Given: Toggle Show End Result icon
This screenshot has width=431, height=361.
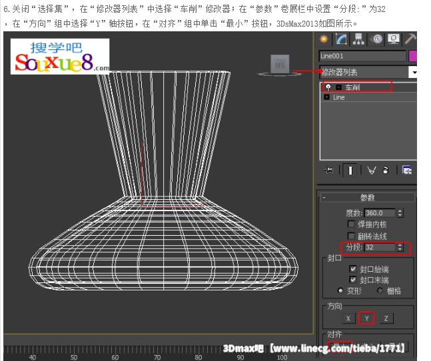Looking at the screenshot, I should tap(350, 171).
